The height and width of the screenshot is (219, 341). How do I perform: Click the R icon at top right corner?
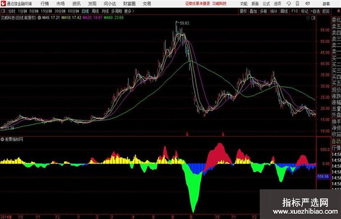click(x=338, y=11)
